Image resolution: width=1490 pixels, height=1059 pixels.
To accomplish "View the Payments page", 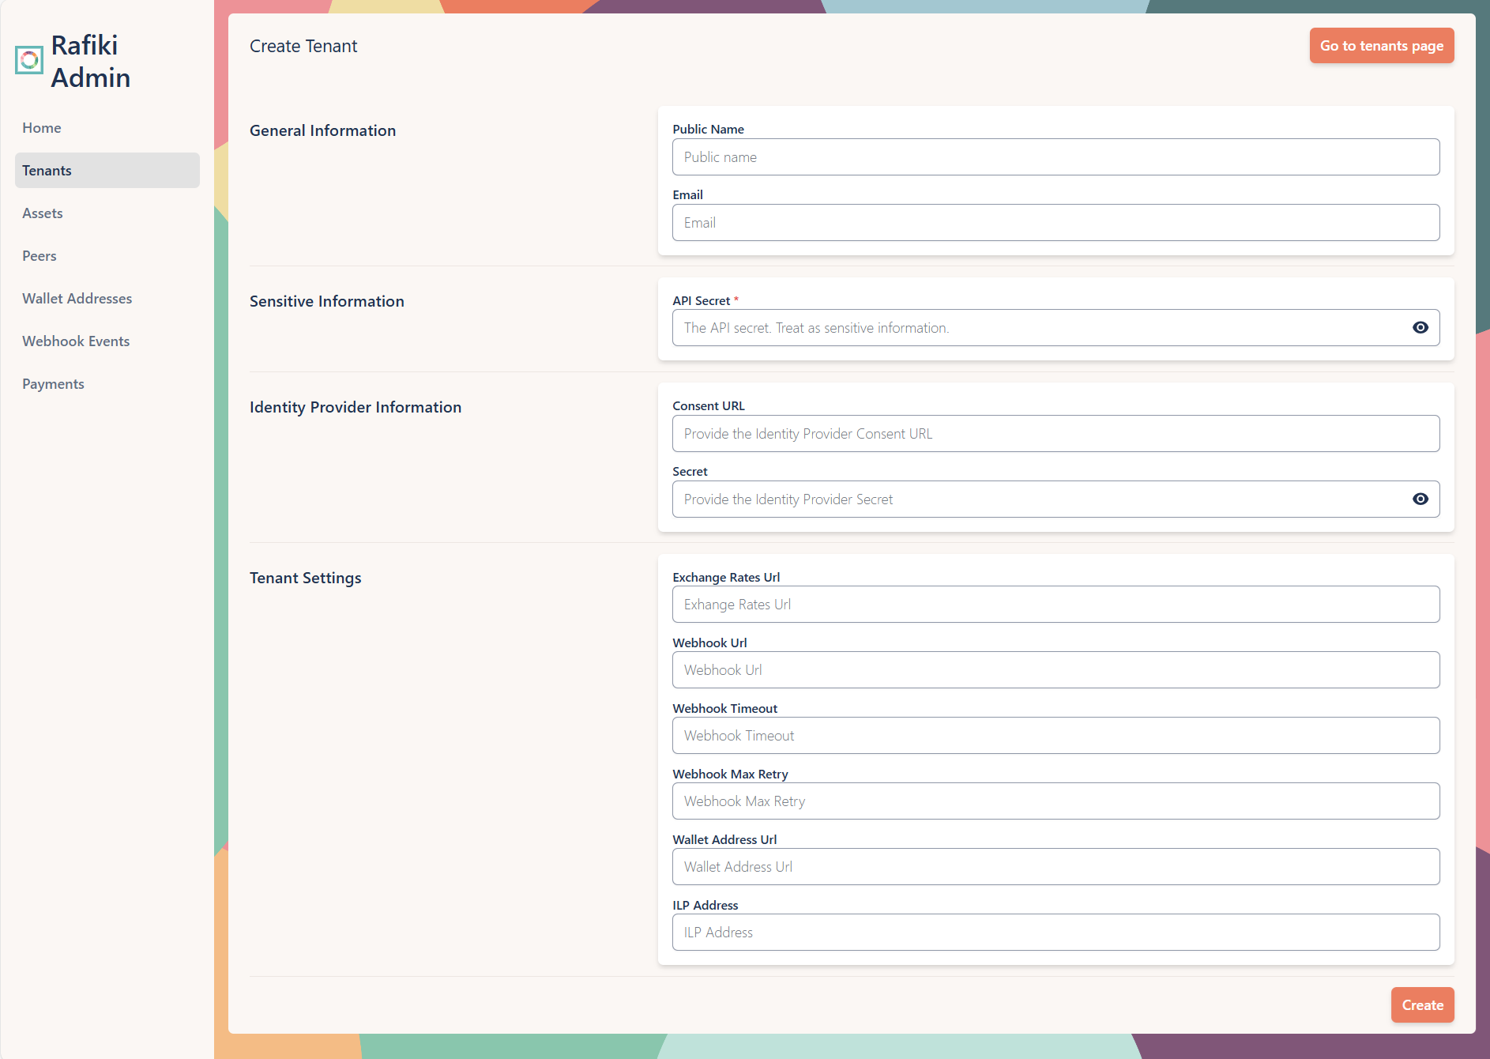I will tap(53, 383).
